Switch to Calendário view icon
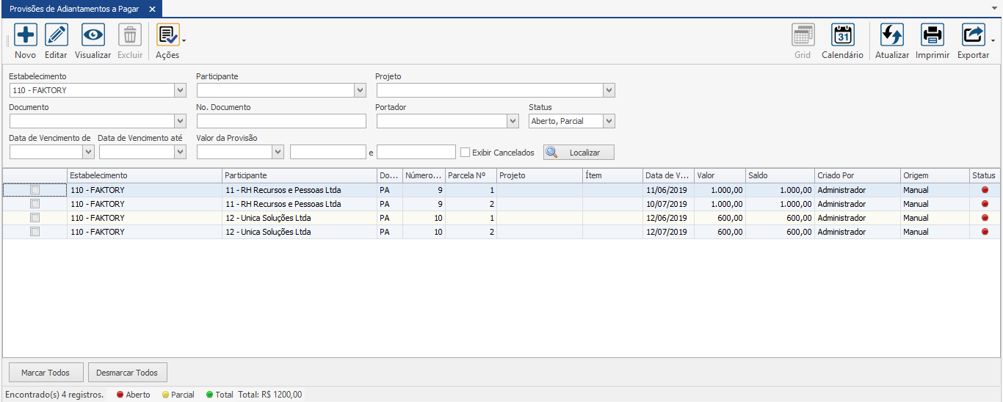The width and height of the screenshot is (1003, 402). coord(842,34)
